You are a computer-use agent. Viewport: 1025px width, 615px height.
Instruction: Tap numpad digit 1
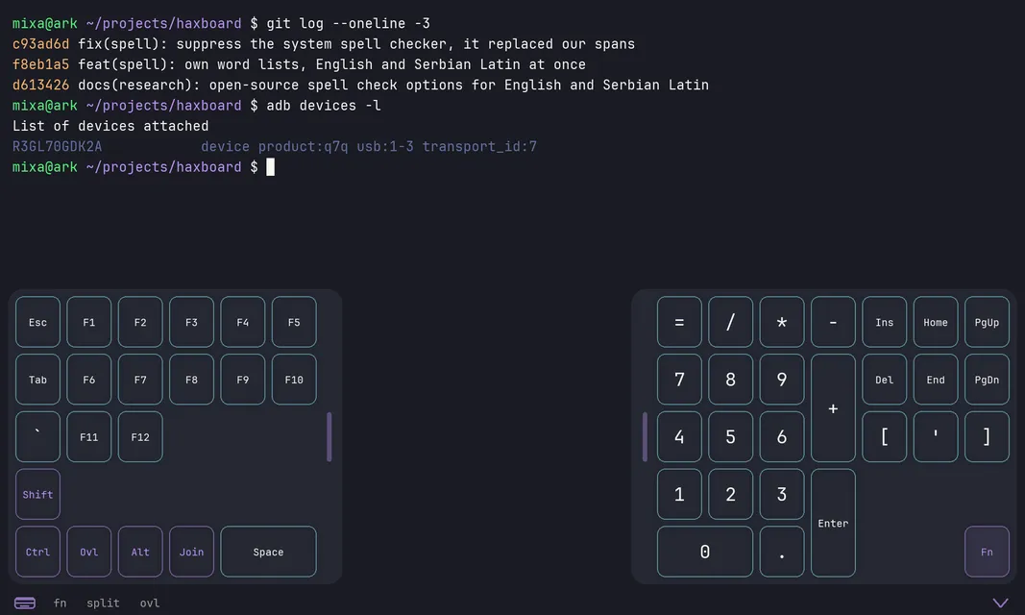pyautogui.click(x=679, y=494)
